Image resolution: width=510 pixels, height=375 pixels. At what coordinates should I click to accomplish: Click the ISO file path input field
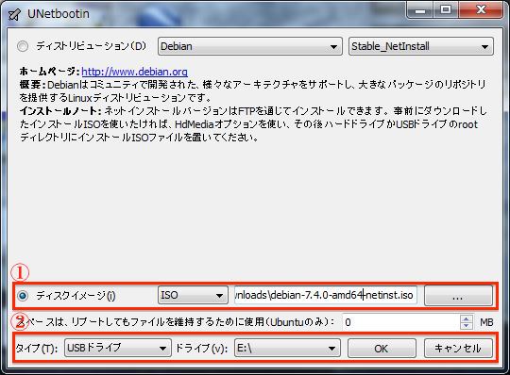click(x=325, y=295)
